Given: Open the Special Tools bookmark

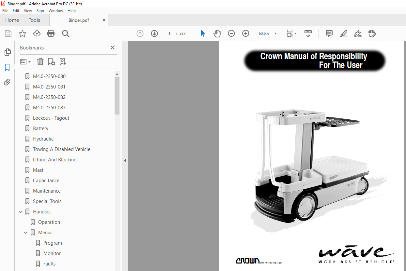Looking at the screenshot, I should (x=47, y=201).
